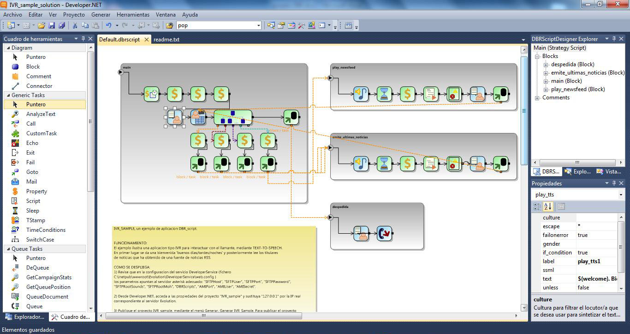Open the Vista tab in explorer panel
The width and height of the screenshot is (630, 334).
pos(608,172)
